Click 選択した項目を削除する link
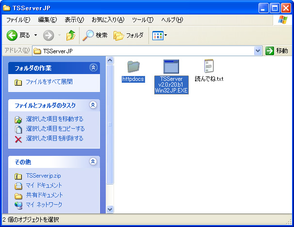Viewport: 294px width, 227px height. 54,138
